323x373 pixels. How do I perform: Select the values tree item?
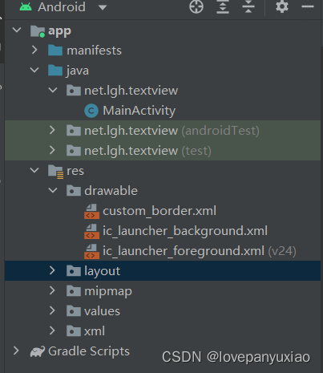tap(102, 311)
